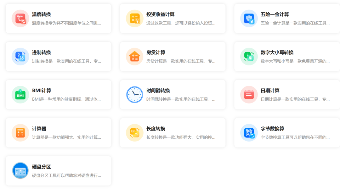Screen dimensions: 340x189
Task: Click the 字节数换算 blue 数 icon
Action: 249,132
